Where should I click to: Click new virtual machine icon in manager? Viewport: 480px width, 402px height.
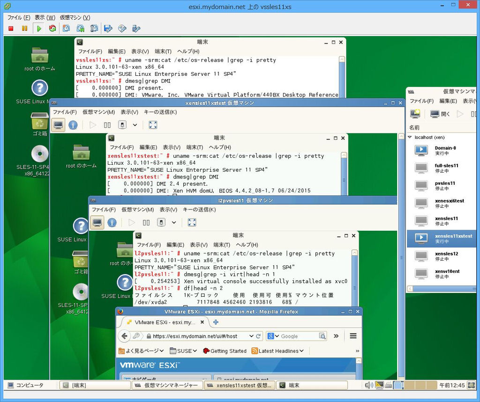[415, 114]
